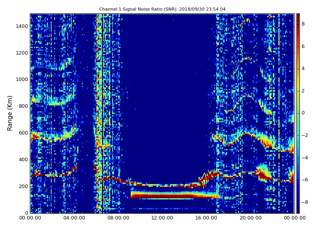Screen dimensions: 315x236
Task: Select the 800 range tick label
Action: [x=23, y=106]
